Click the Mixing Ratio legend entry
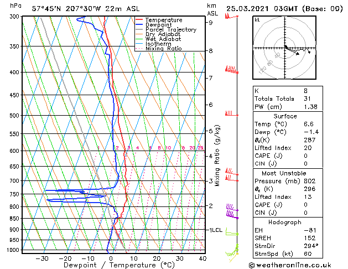Image resolution: width=348 pixels, height=269 pixels. click(x=164, y=48)
